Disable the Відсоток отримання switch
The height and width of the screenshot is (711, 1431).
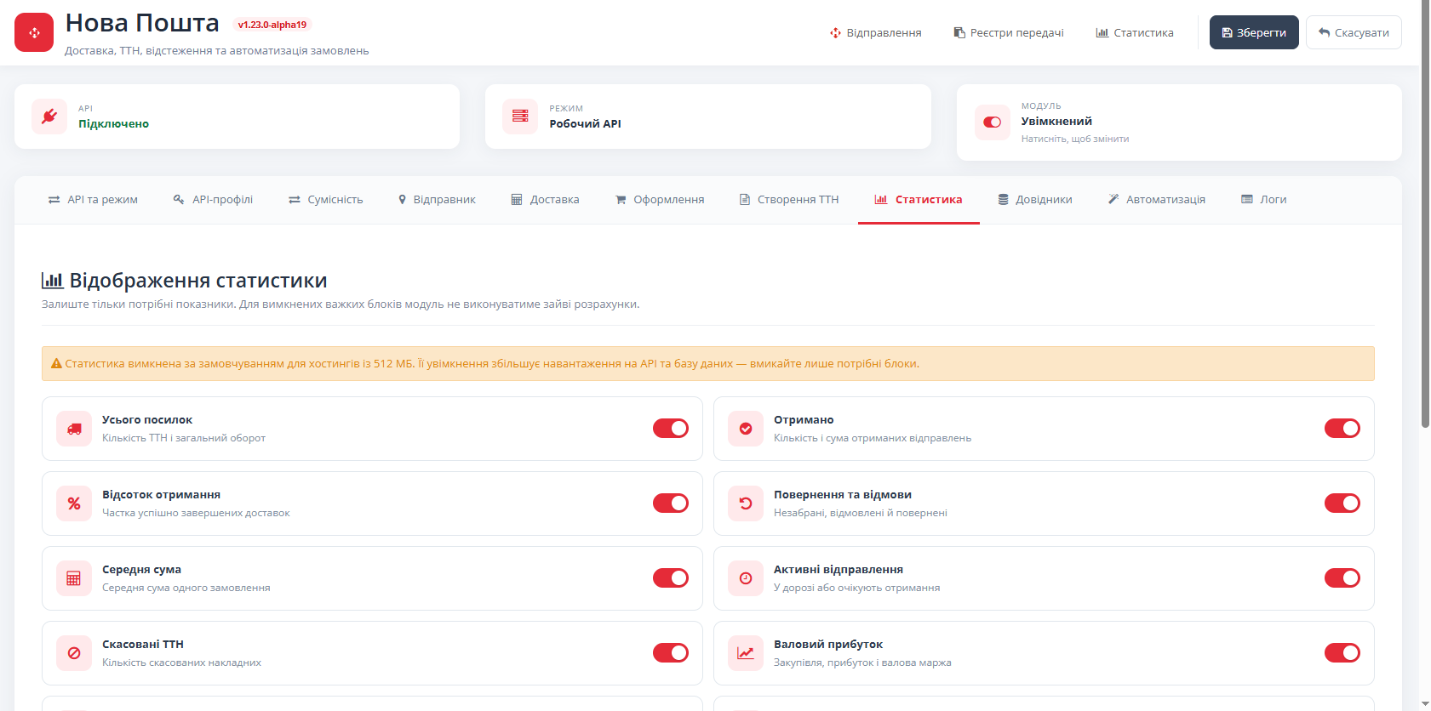(671, 503)
